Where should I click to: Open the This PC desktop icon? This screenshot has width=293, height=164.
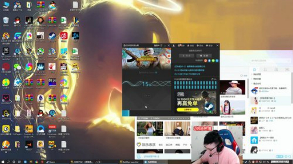[6, 6]
